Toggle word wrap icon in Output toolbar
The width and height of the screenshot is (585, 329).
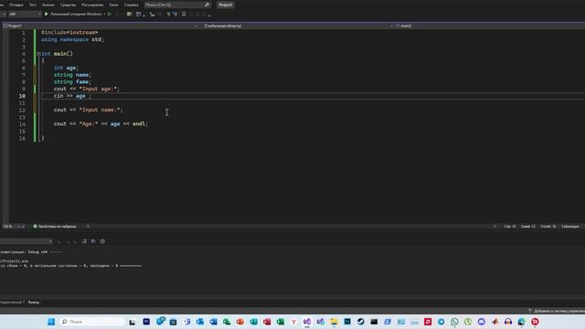click(93, 241)
